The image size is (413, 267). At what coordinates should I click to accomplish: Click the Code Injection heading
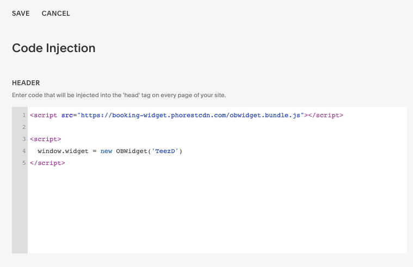pyautogui.click(x=54, y=48)
